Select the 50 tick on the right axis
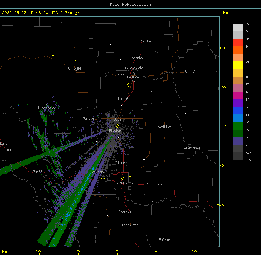 224,87
